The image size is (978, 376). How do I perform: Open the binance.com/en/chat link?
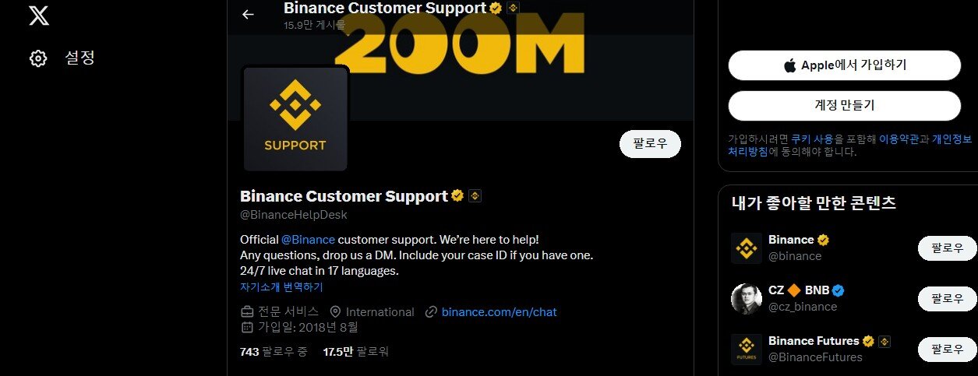pos(499,312)
